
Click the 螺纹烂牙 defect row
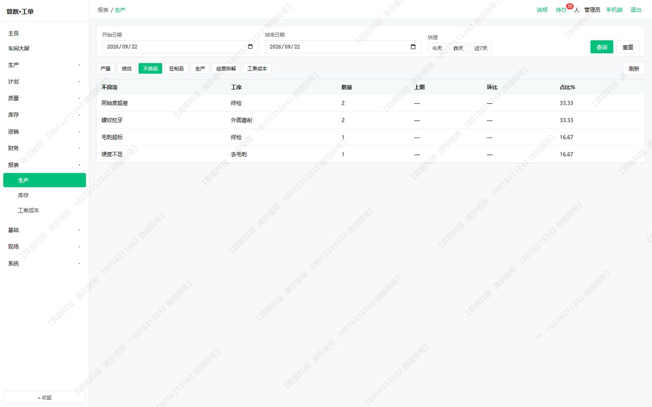pyautogui.click(x=370, y=120)
